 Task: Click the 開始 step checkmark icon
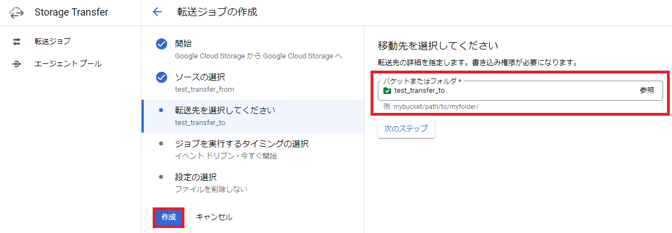click(x=162, y=44)
